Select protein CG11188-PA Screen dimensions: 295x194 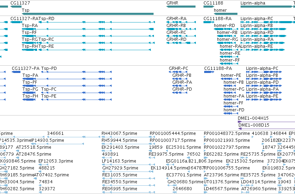click(218, 68)
